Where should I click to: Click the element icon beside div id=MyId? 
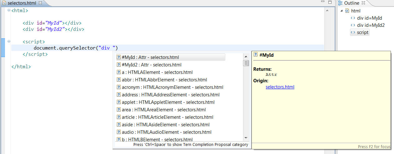coord(353,18)
